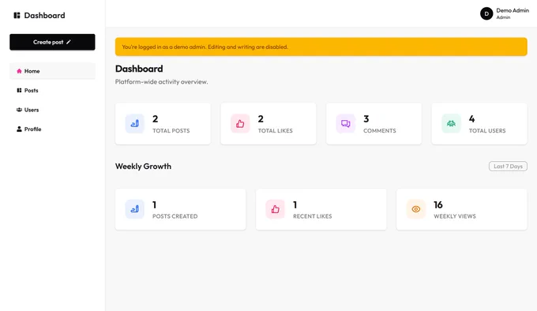The image size is (537, 311).
Task: Click the thumbs-up icon on Recent Likes card
Action: (276, 209)
